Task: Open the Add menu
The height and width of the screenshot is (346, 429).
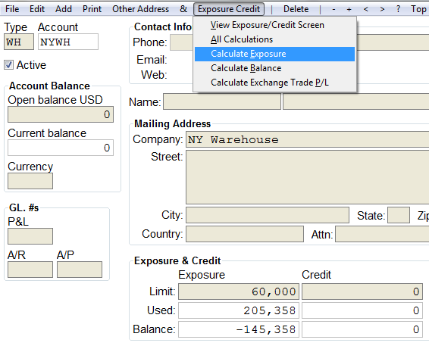Action: (x=64, y=9)
